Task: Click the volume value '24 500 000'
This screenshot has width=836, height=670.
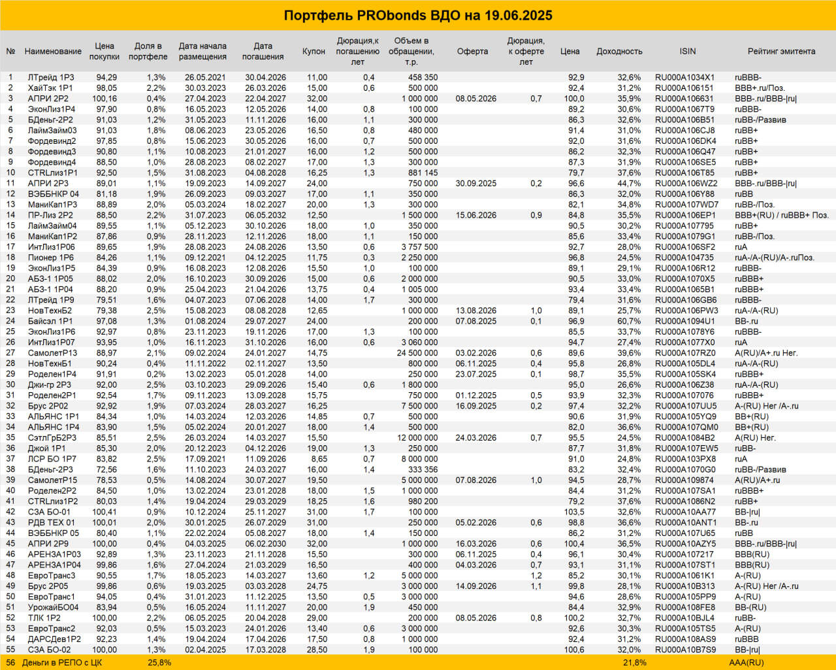Action: pos(417,353)
